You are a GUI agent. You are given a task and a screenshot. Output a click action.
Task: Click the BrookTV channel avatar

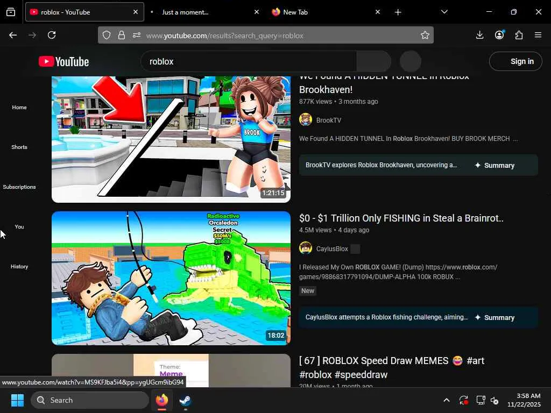[x=306, y=120]
